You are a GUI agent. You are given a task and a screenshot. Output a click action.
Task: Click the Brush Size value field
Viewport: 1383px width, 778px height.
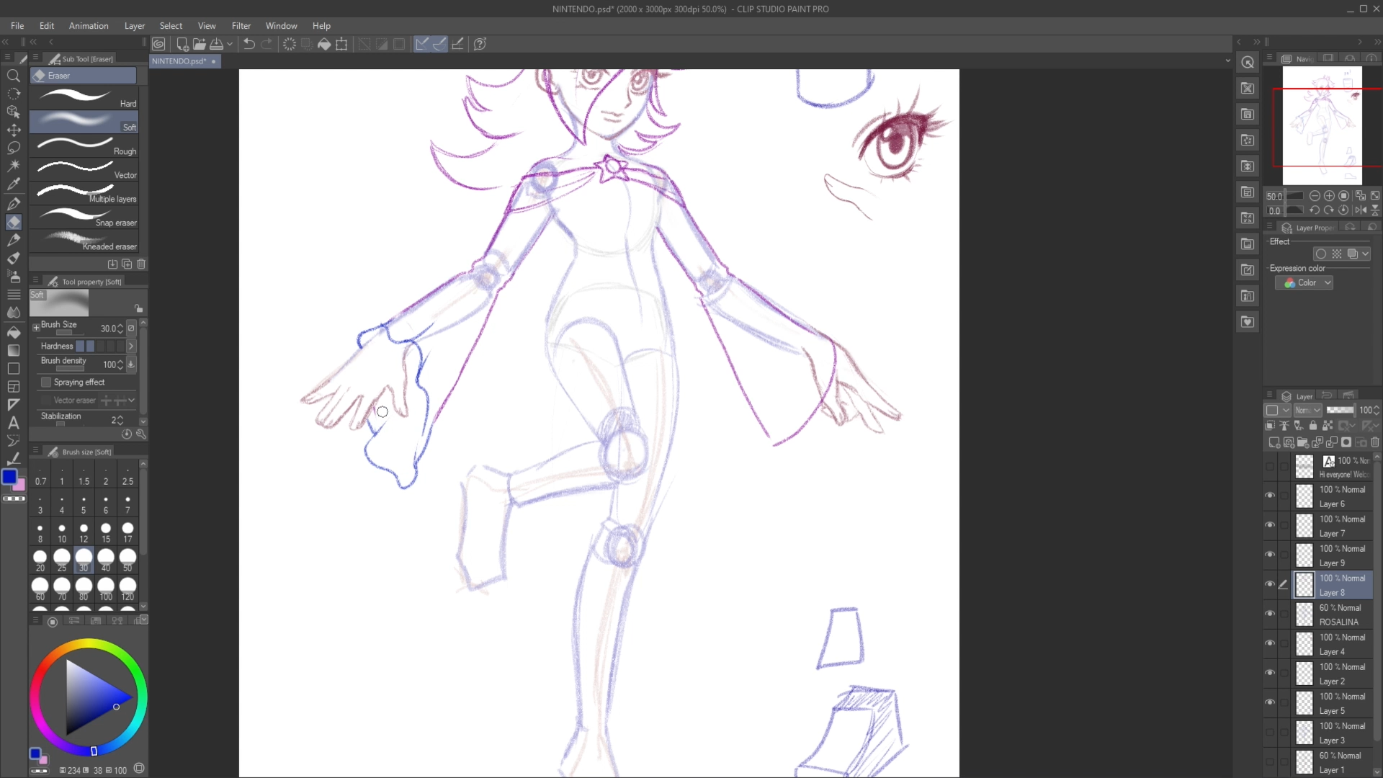[108, 328]
